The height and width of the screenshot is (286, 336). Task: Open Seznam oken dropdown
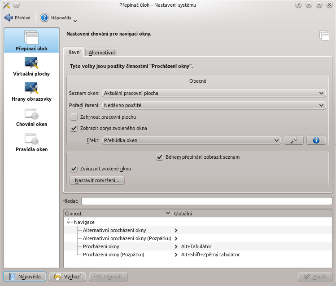(214, 93)
